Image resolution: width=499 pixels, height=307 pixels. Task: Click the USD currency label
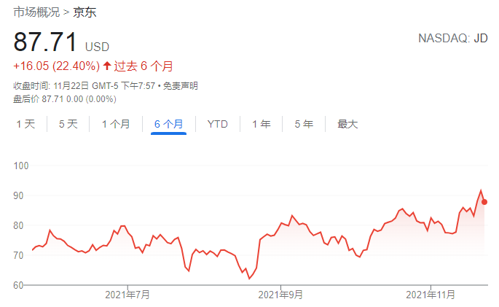coord(97,47)
